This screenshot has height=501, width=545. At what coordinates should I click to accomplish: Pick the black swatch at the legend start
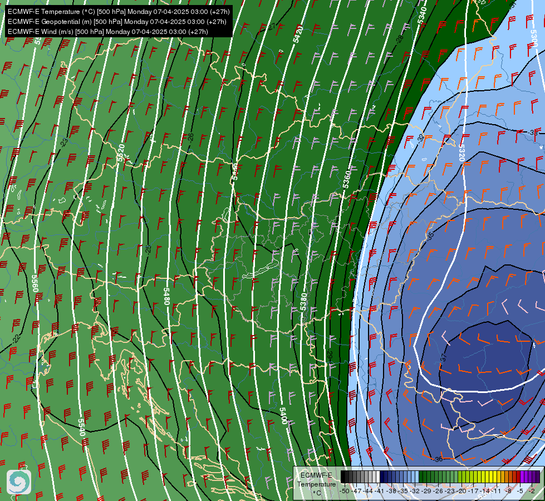(342, 477)
